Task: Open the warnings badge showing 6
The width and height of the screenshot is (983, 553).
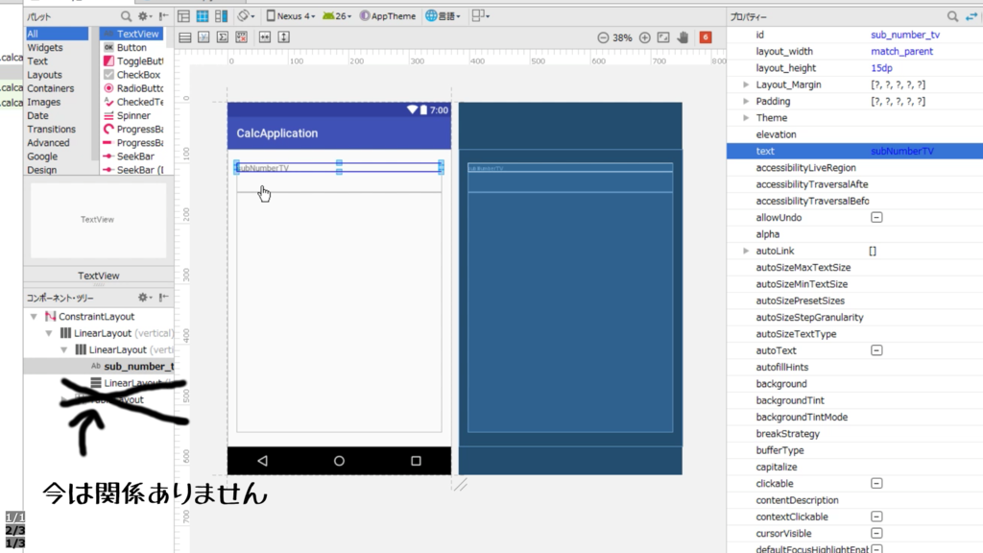Action: [706, 37]
